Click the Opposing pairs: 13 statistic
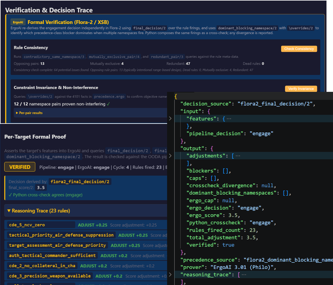 (x=29, y=63)
